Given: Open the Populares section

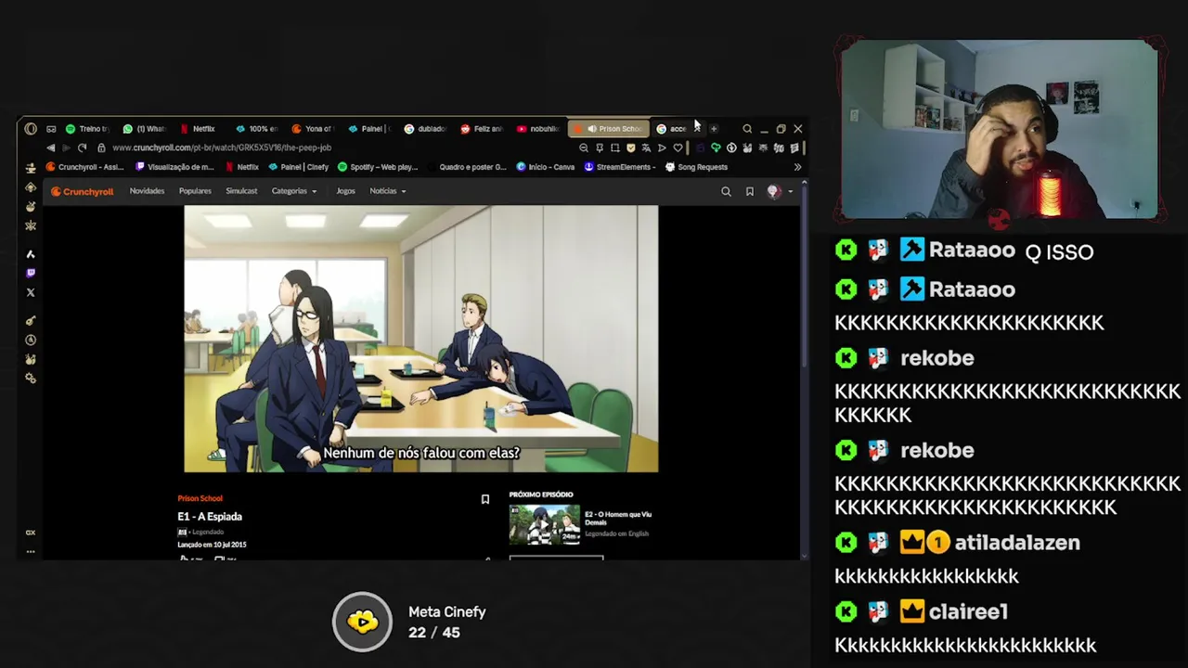Looking at the screenshot, I should pos(195,191).
